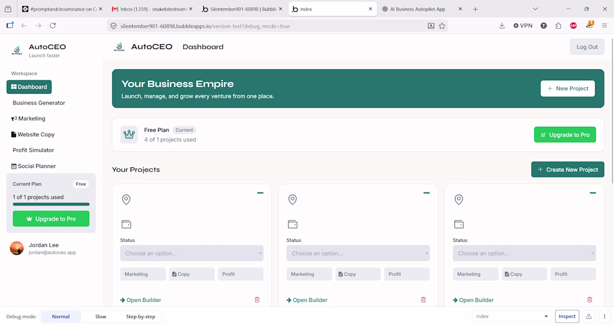This screenshot has width=614, height=326.
Task: Select Normal debug mode
Action: coord(61,316)
